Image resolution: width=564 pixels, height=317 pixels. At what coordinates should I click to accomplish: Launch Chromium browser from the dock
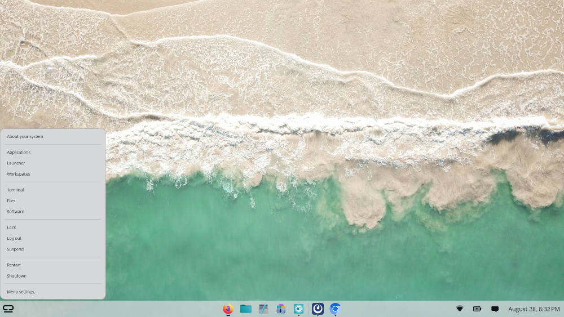[x=336, y=309]
